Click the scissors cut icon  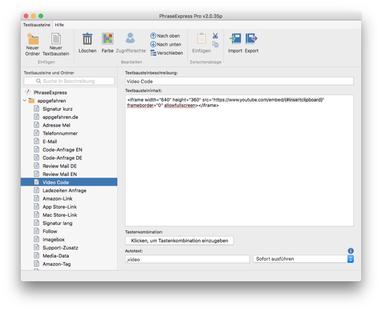(x=215, y=36)
